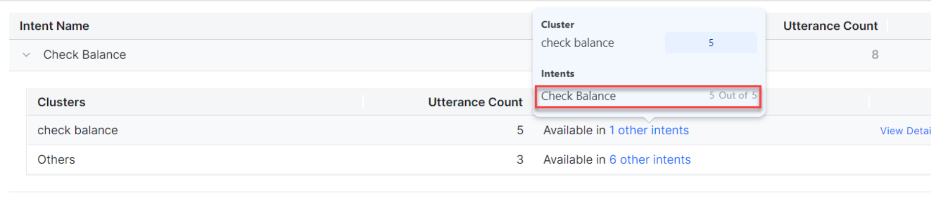Image resolution: width=931 pixels, height=202 pixels.
Task: Collapse the Check Balance intent row chevron
Action: [x=27, y=55]
